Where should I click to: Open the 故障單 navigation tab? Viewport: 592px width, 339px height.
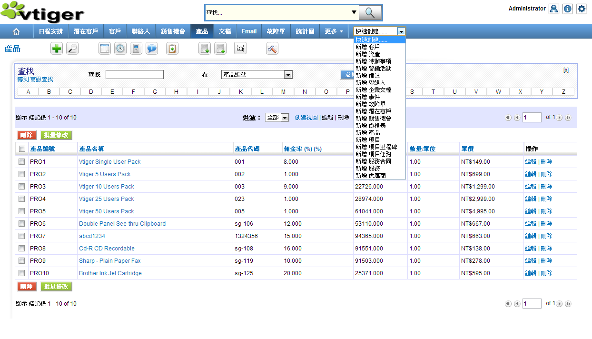click(x=276, y=31)
